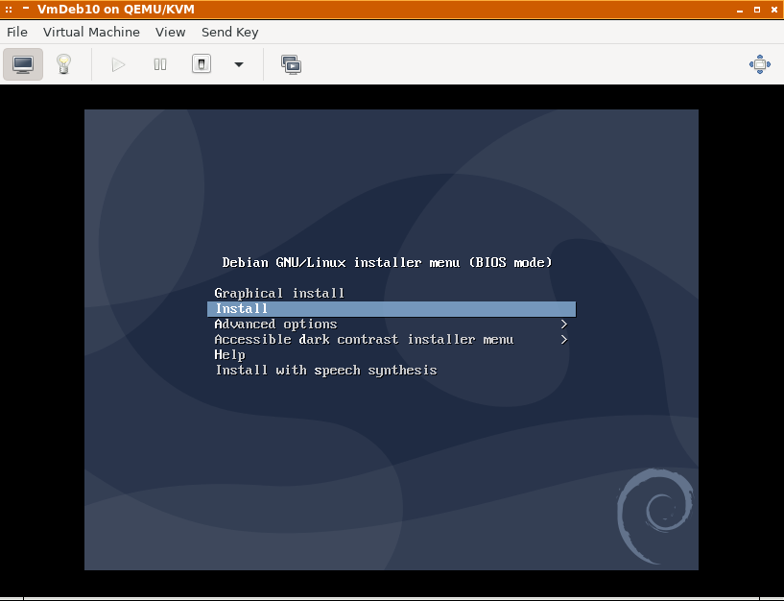Screen dimensions: 784x601
Task: Click the title bar dash button
Action: click(26, 8)
